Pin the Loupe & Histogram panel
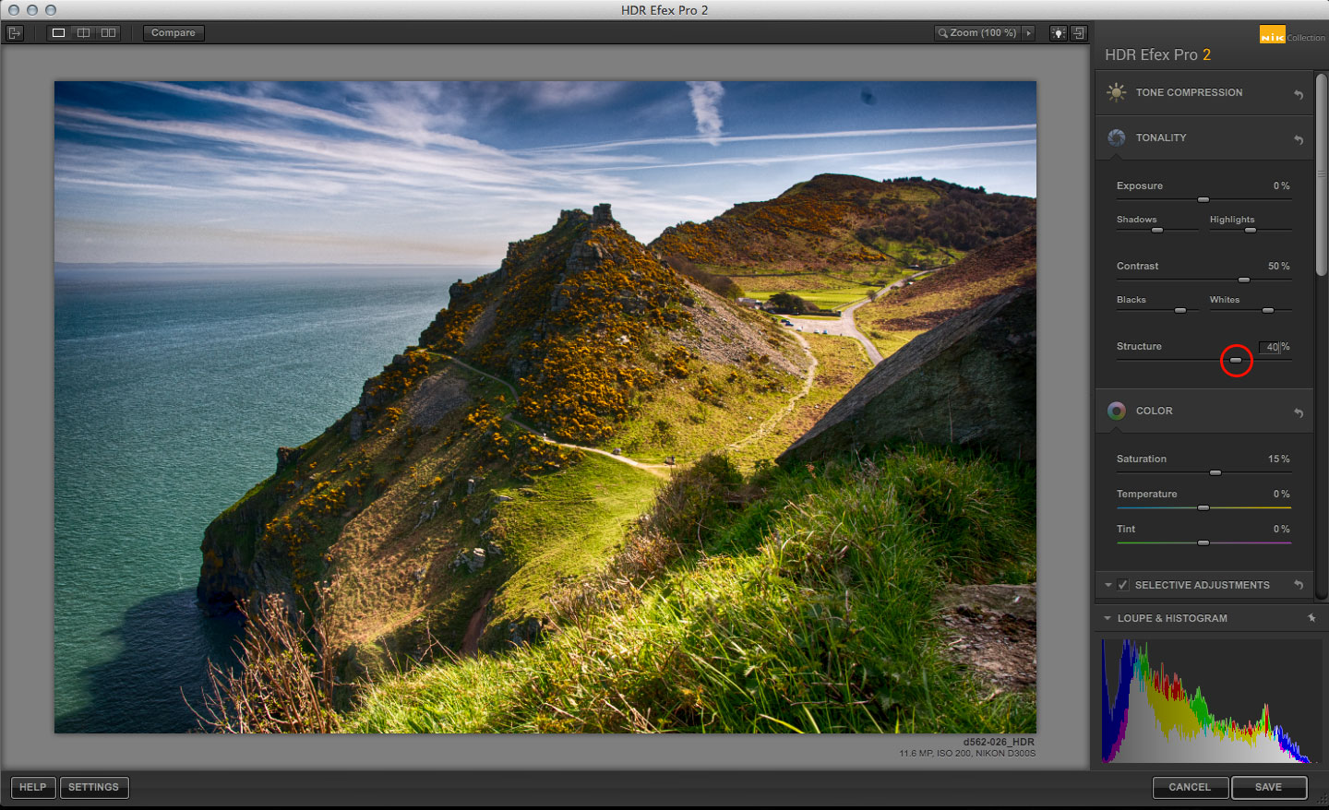Screen dimensions: 1329x810 tap(1311, 618)
